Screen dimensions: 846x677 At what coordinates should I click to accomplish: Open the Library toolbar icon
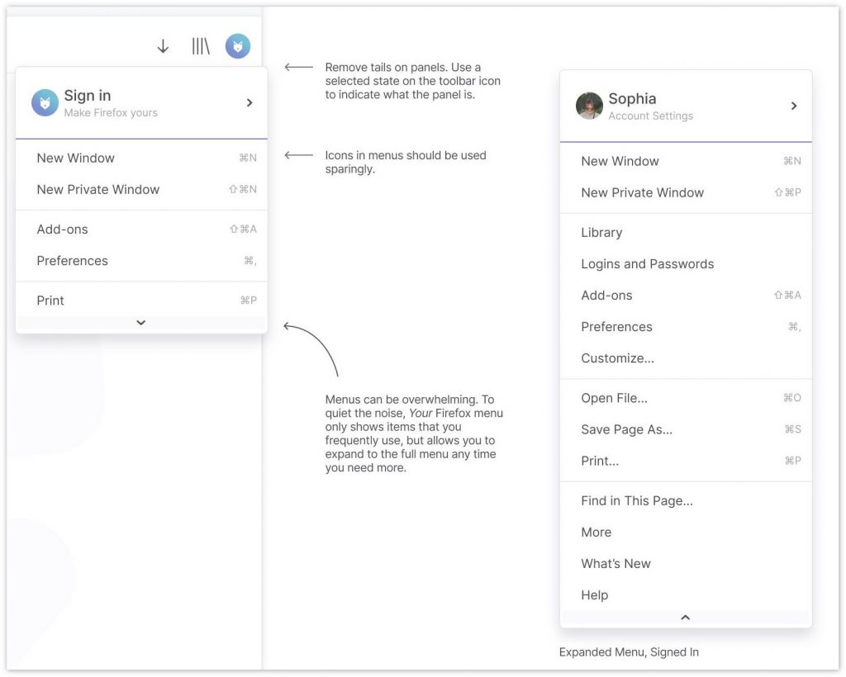200,46
